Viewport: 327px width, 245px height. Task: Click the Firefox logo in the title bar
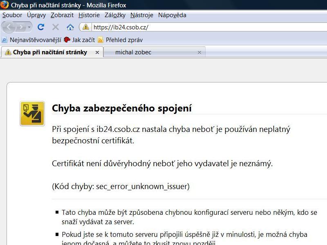(x=4, y=4)
